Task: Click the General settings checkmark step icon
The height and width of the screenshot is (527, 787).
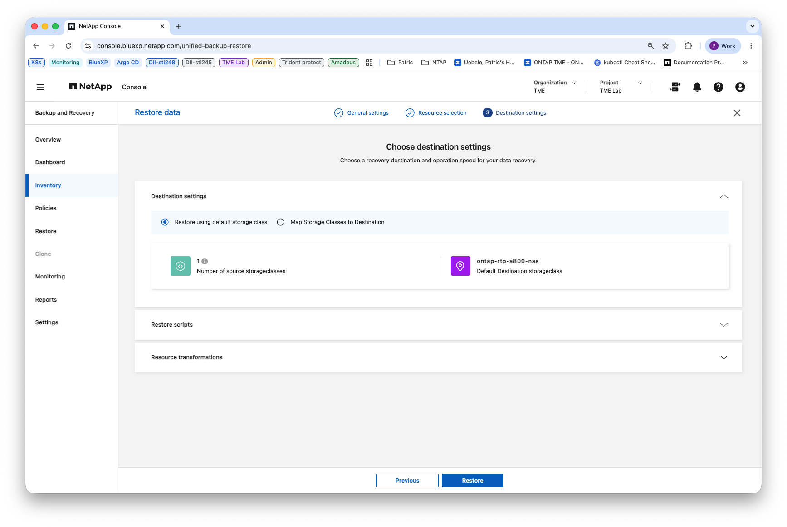Action: tap(339, 113)
